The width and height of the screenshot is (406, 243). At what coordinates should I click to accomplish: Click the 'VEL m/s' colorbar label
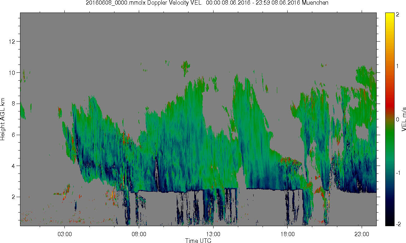click(403, 119)
